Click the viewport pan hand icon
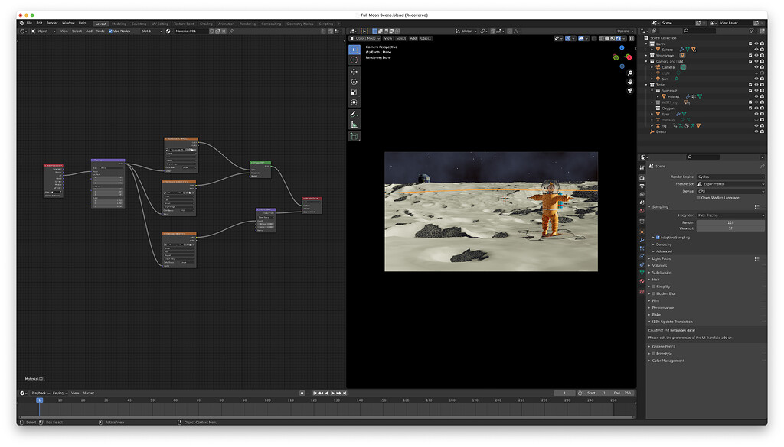This screenshot has width=784, height=447. pos(630,82)
